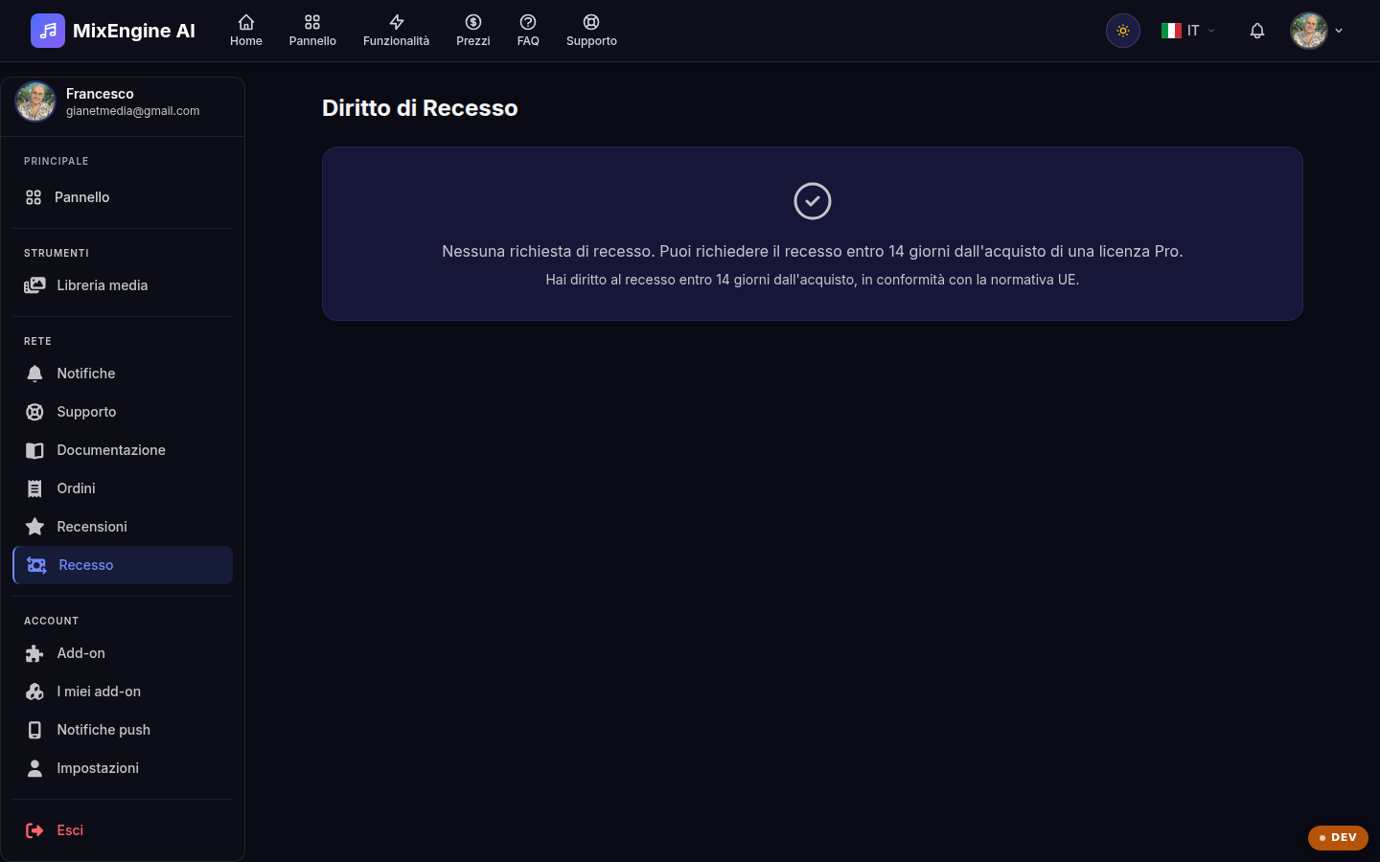Viewport: 1380px width, 862px height.
Task: Click the Notifiche bell icon in sidebar
Action: 34,374
